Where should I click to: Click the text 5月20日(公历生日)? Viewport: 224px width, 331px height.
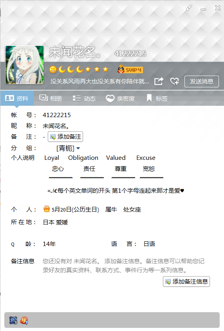(75, 210)
